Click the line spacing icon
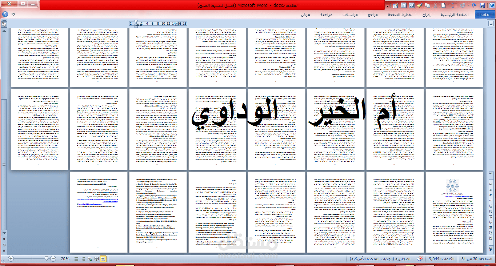 click(x=455, y=5)
